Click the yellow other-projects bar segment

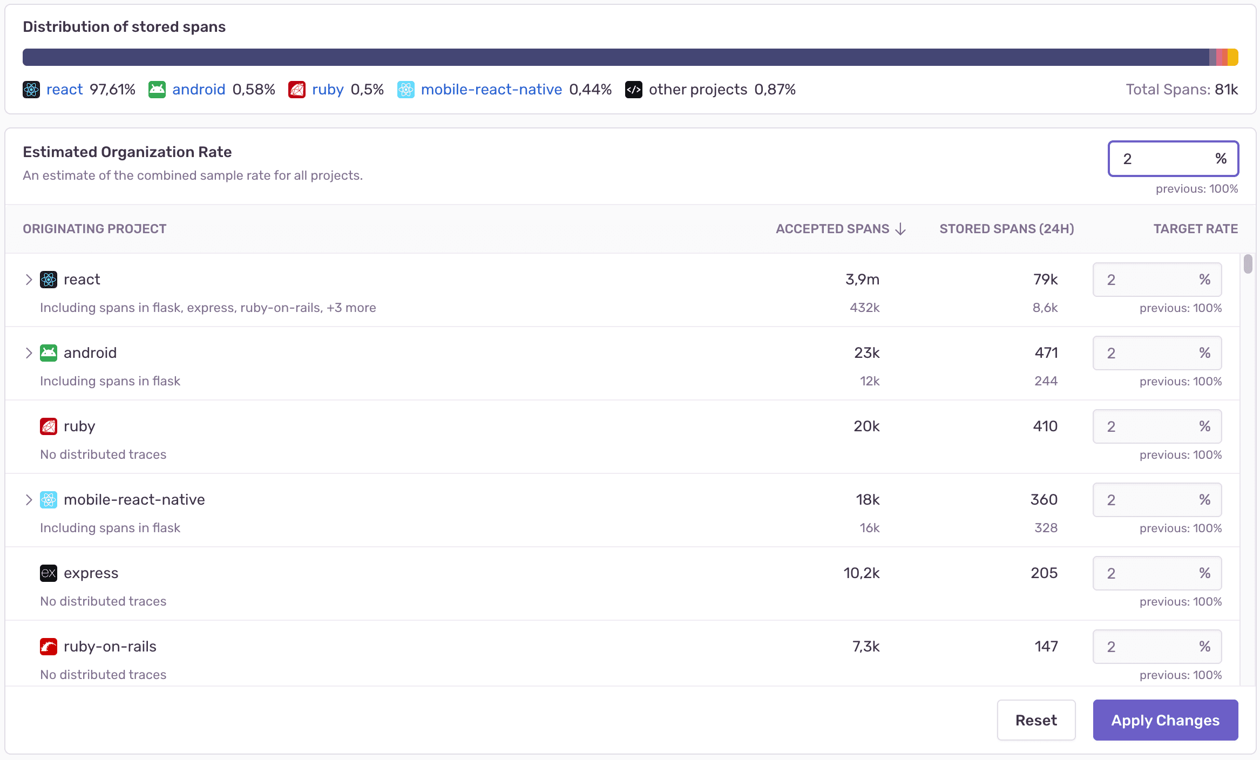click(x=1233, y=57)
